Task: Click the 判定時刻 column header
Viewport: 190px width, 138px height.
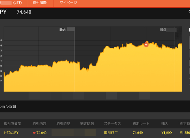Action: 87,124
